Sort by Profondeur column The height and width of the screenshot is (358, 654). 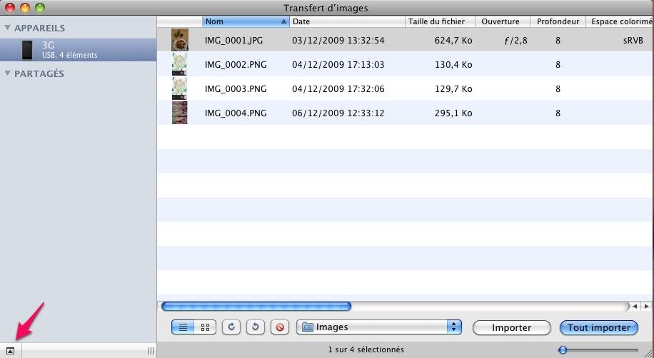click(x=558, y=21)
